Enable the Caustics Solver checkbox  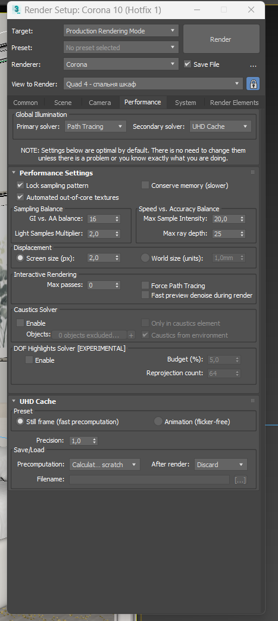pos(20,323)
